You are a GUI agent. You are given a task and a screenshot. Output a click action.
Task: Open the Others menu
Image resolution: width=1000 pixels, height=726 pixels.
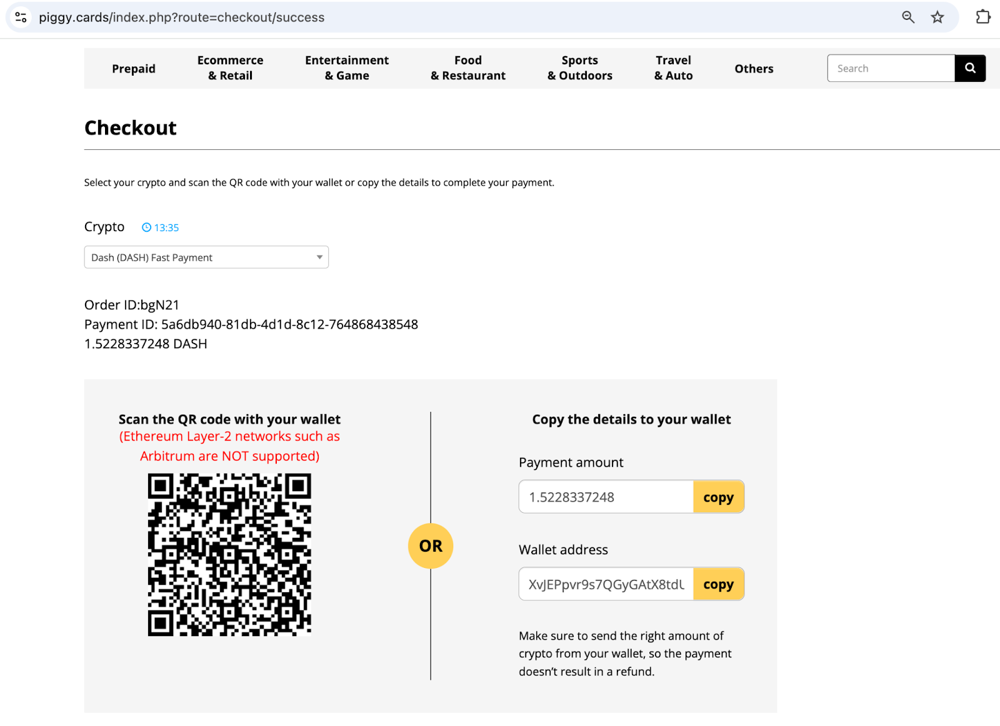pyautogui.click(x=754, y=69)
